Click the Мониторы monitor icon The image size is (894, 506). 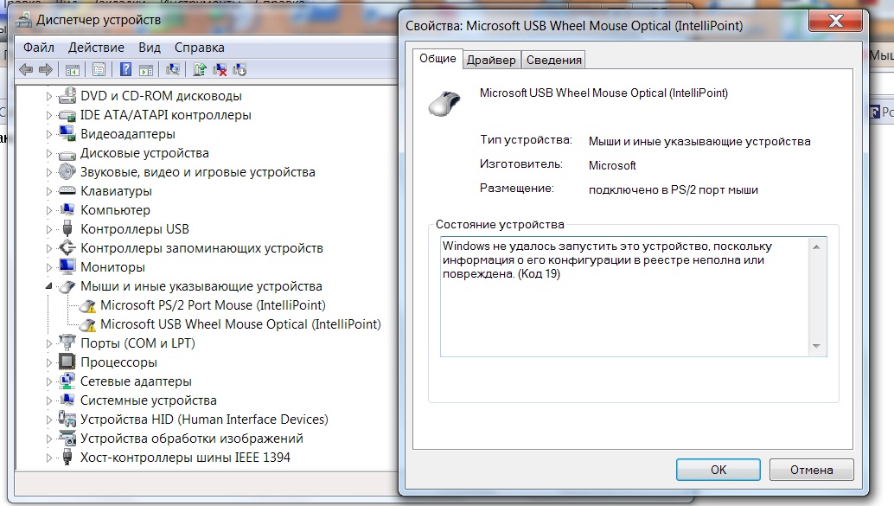pyautogui.click(x=67, y=266)
